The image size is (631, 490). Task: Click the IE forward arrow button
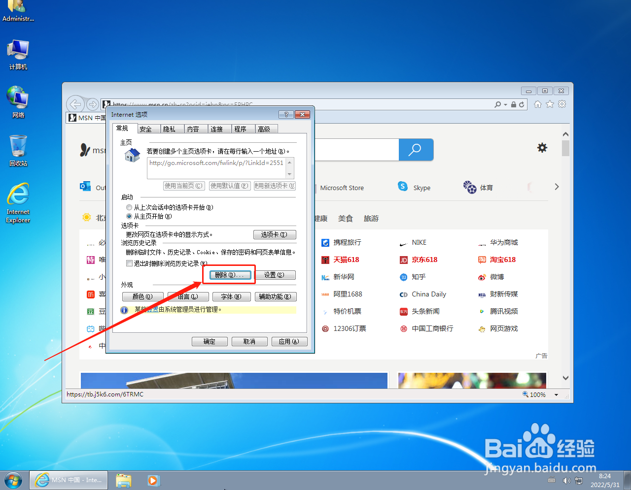[x=92, y=104]
